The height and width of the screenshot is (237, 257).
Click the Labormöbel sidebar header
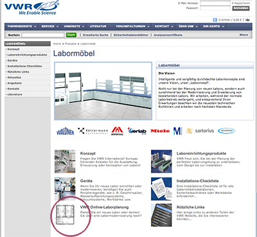(x=28, y=44)
